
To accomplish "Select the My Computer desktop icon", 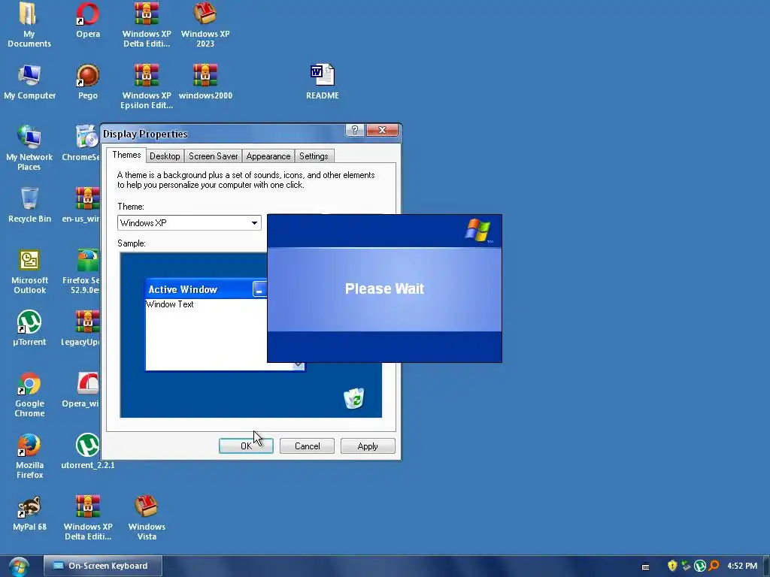I will (29, 81).
